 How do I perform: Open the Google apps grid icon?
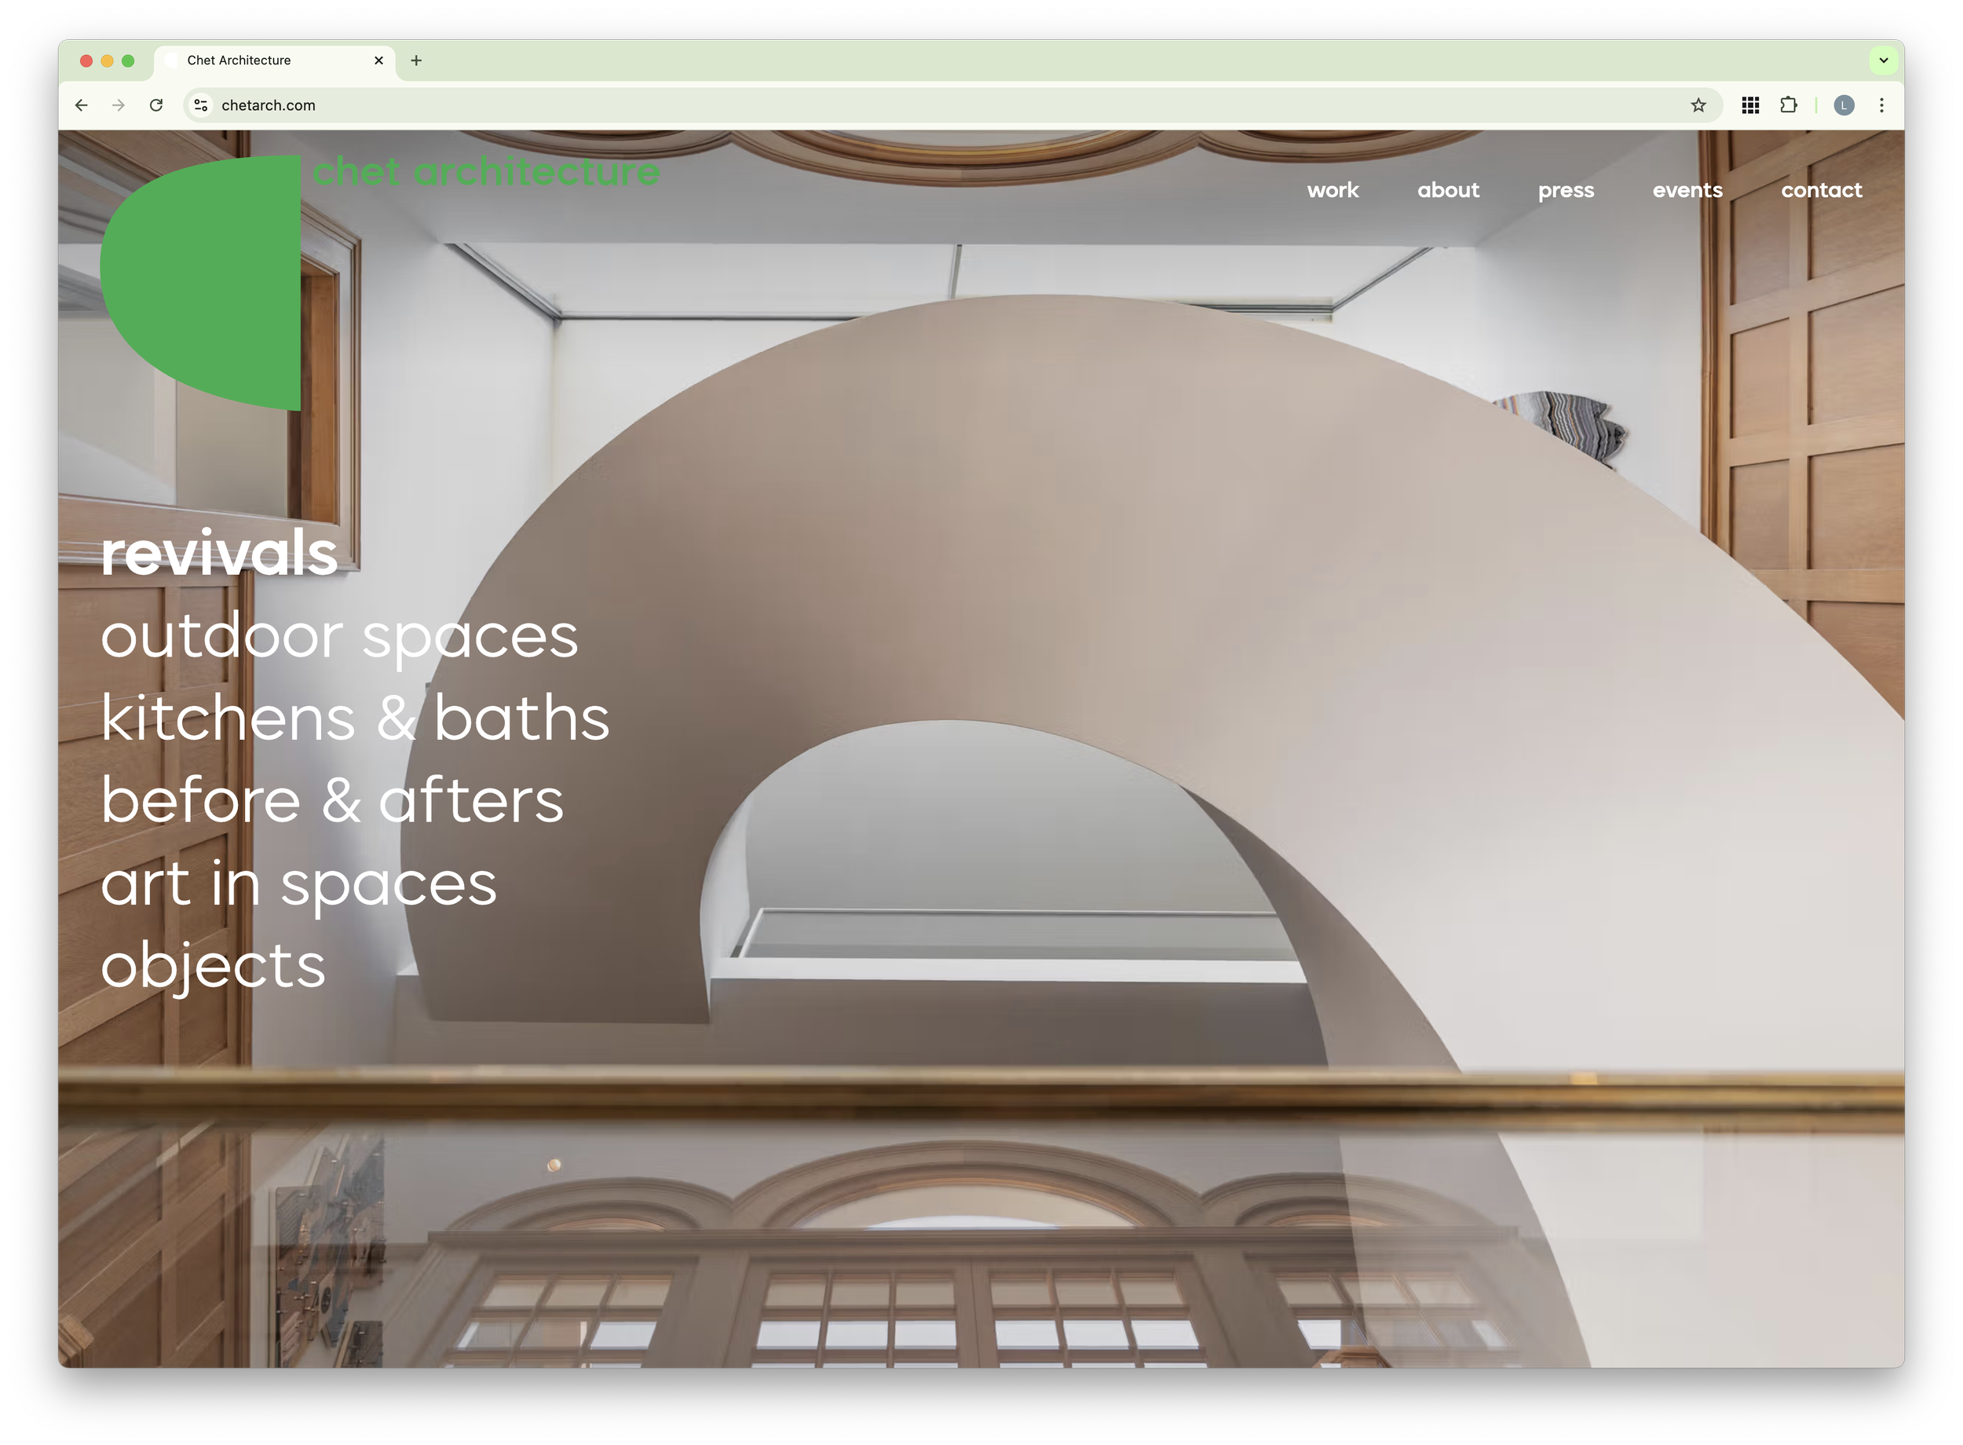[1749, 105]
